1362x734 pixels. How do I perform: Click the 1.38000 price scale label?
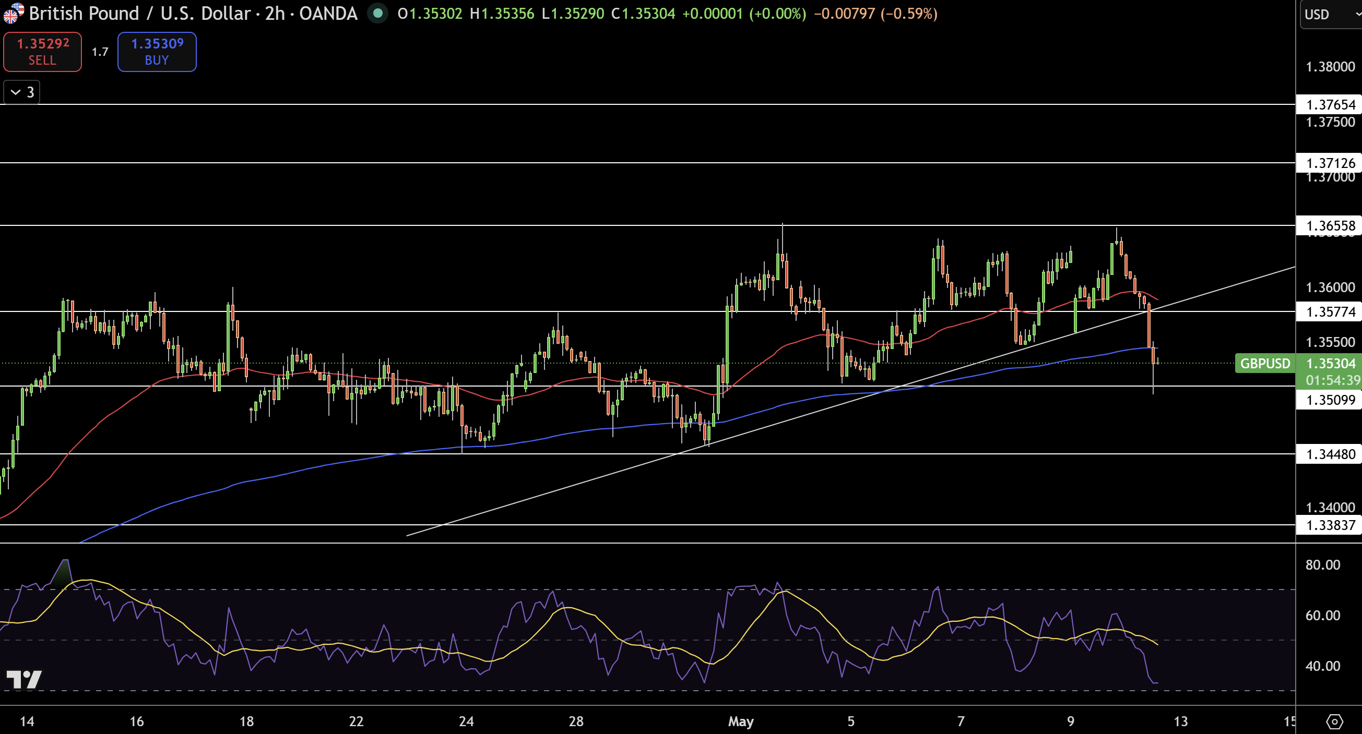click(1330, 67)
